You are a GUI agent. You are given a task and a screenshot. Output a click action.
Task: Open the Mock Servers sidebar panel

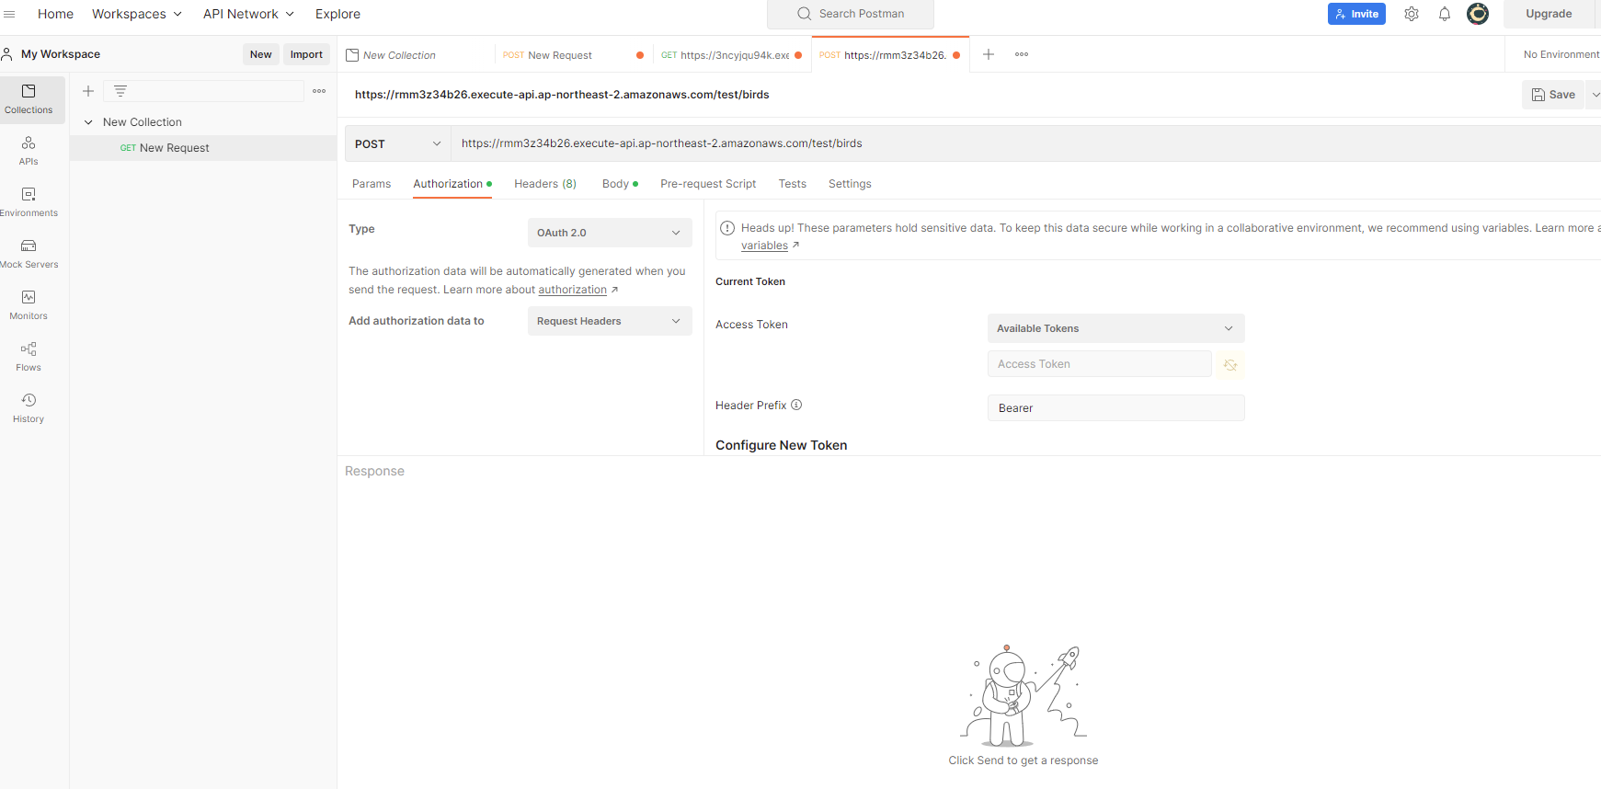(x=29, y=254)
